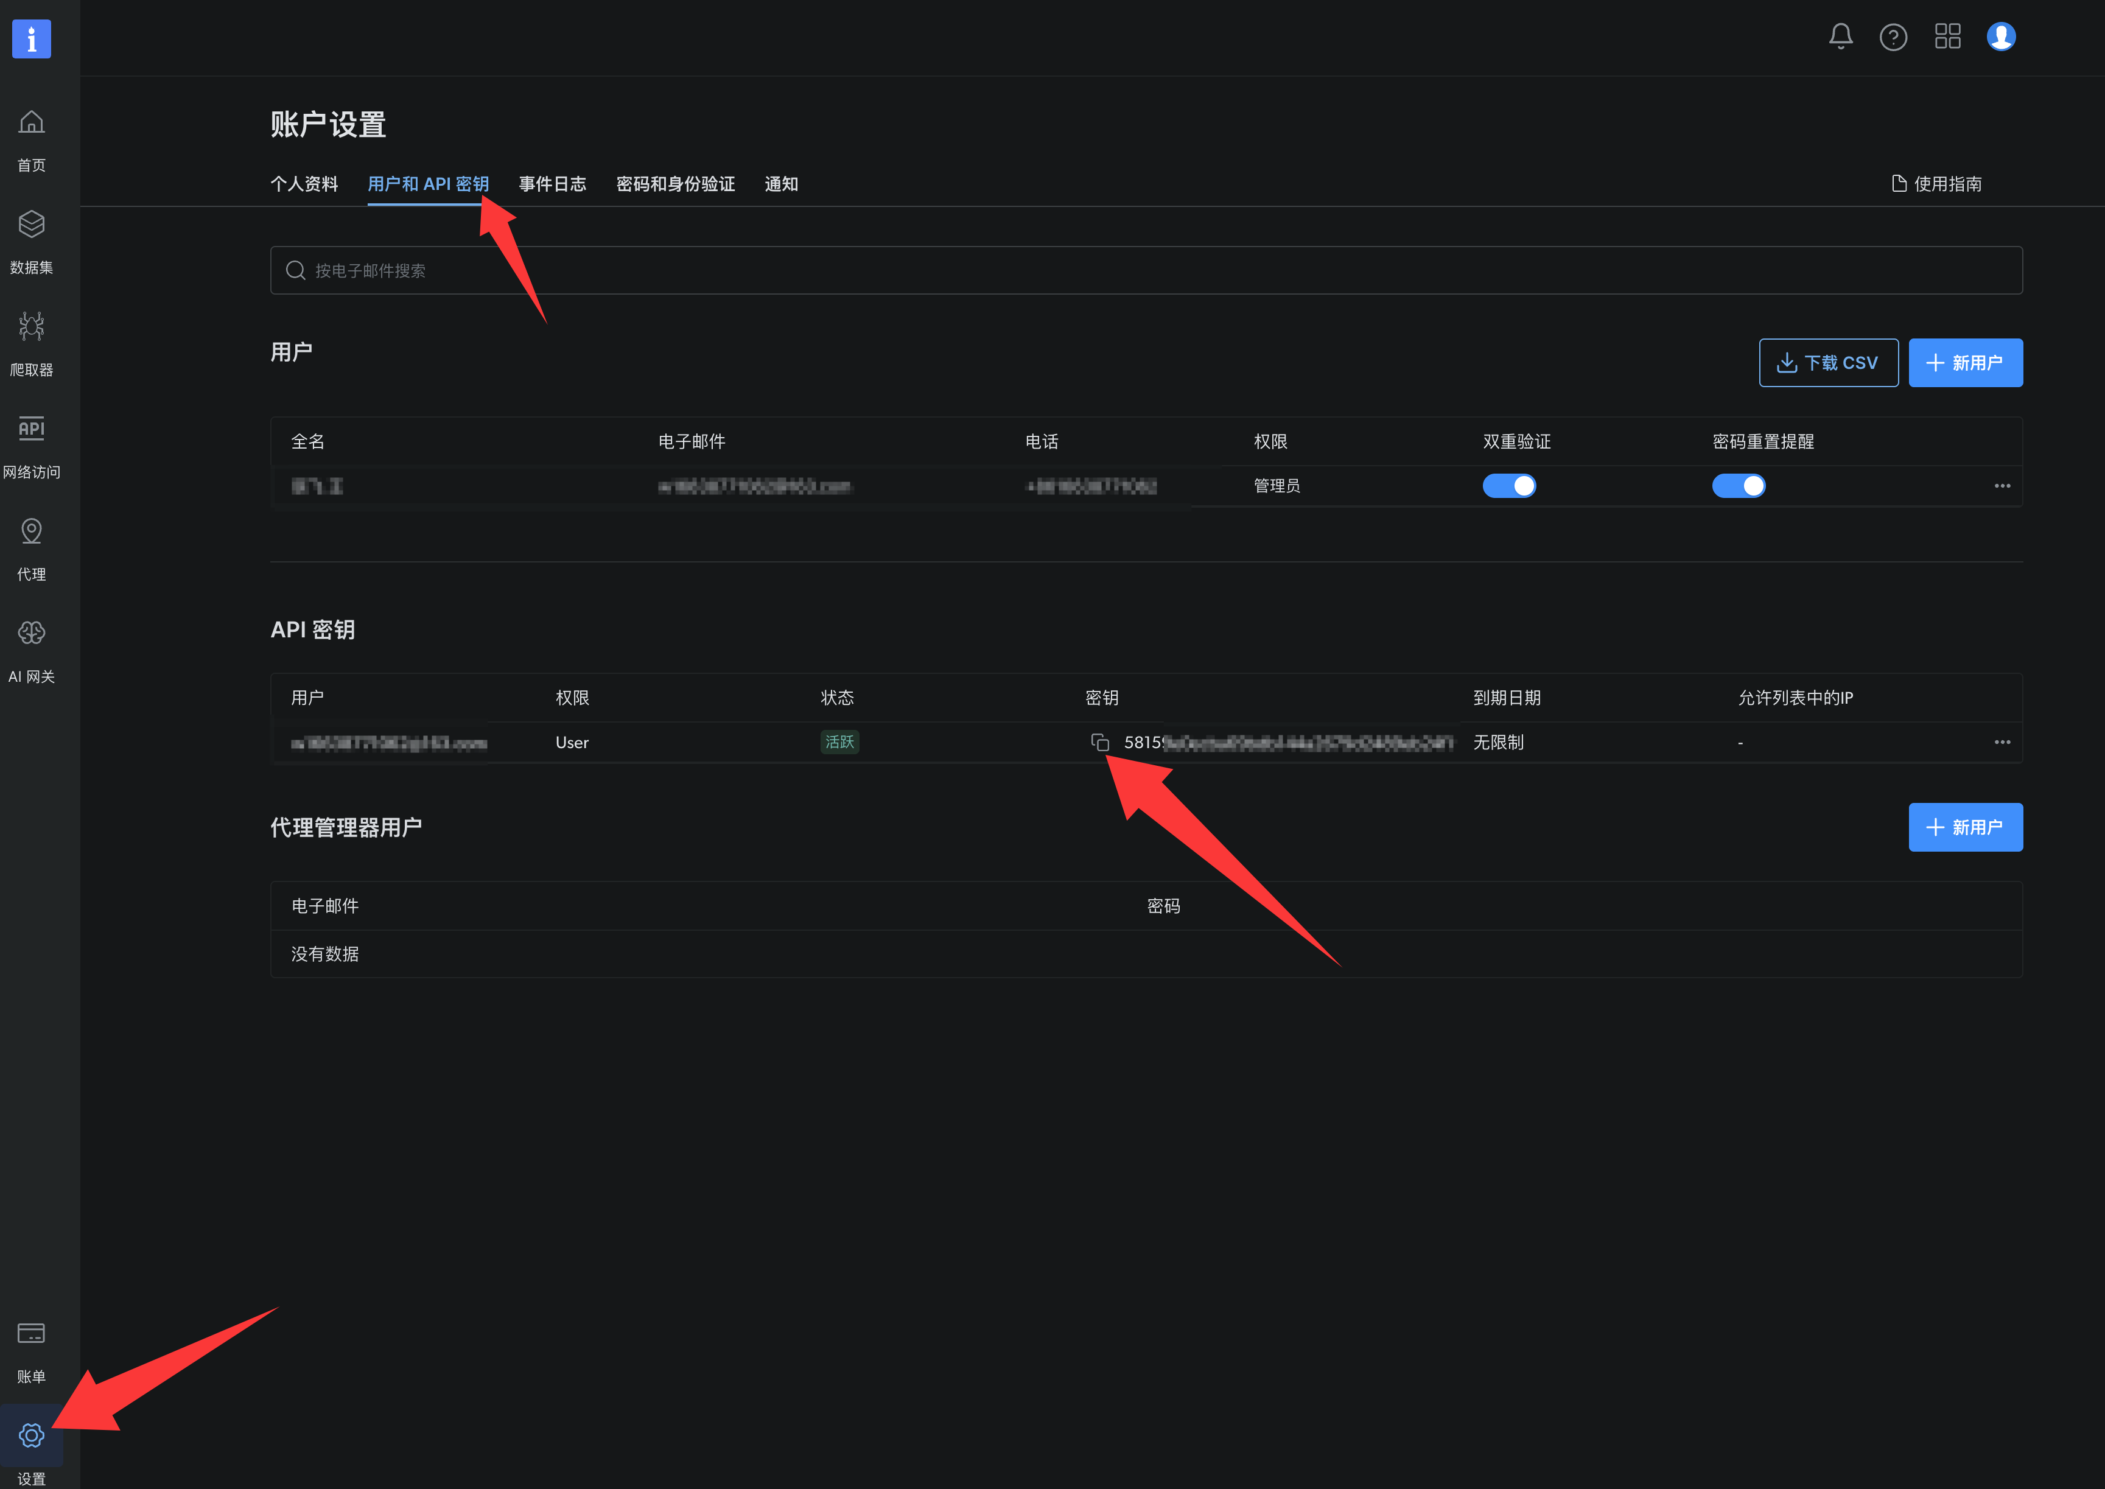Go to 首页 home in sidebar
Image resolution: width=2105 pixels, height=1489 pixels.
click(31, 140)
